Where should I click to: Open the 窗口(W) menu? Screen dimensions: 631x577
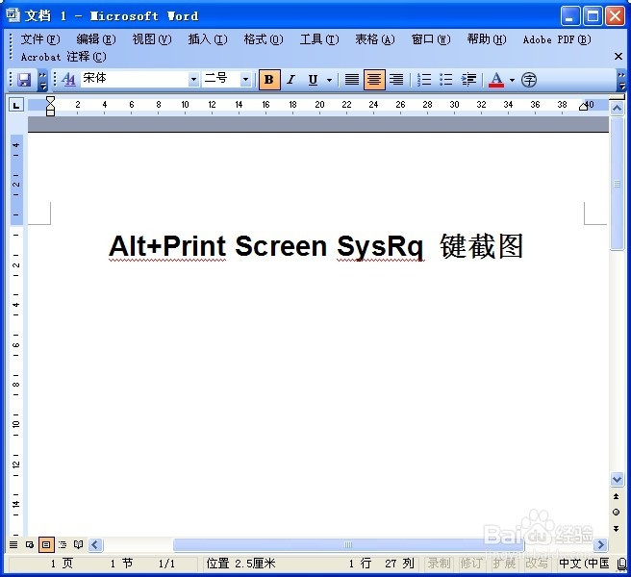(x=431, y=39)
